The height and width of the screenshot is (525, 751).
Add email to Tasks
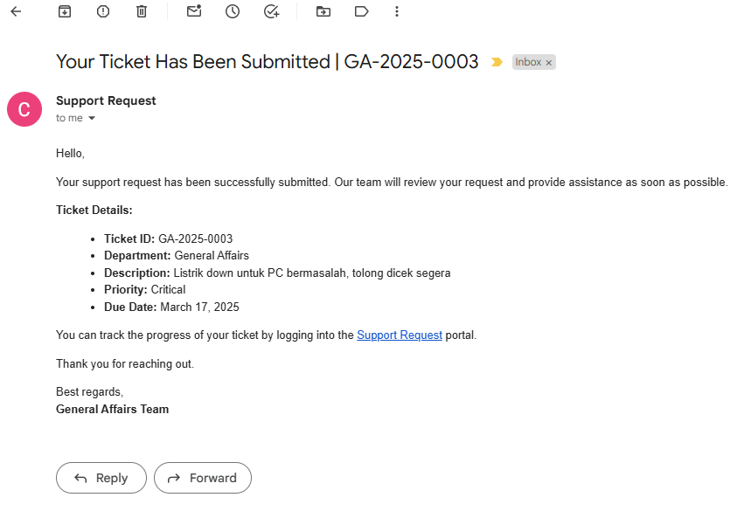[x=272, y=11]
